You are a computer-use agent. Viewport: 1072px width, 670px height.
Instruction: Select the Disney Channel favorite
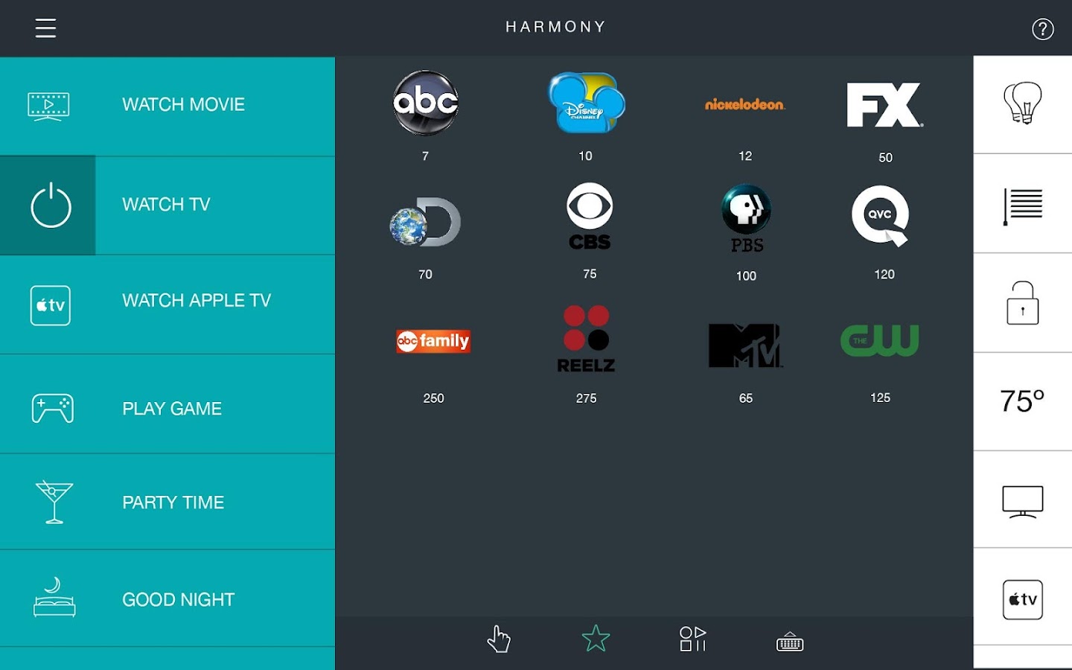click(x=585, y=104)
